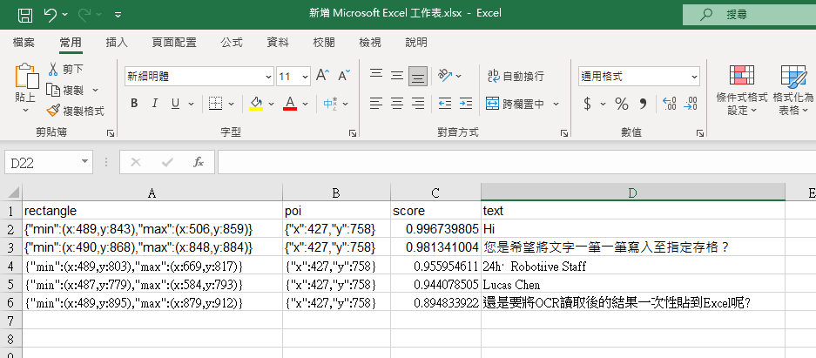Open 格式化為表格 format as table
Screen dimensions: 816x358
[793, 90]
